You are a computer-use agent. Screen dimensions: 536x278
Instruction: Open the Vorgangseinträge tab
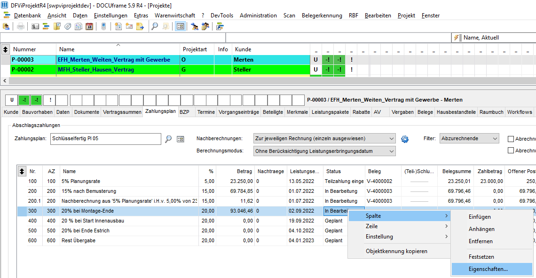click(x=238, y=112)
